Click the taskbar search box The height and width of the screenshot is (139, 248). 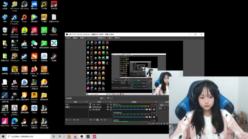[29, 136]
